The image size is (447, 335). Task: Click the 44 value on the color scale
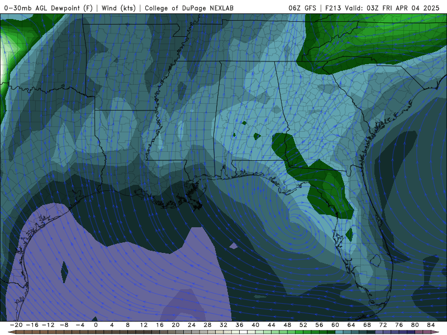tap(272, 325)
